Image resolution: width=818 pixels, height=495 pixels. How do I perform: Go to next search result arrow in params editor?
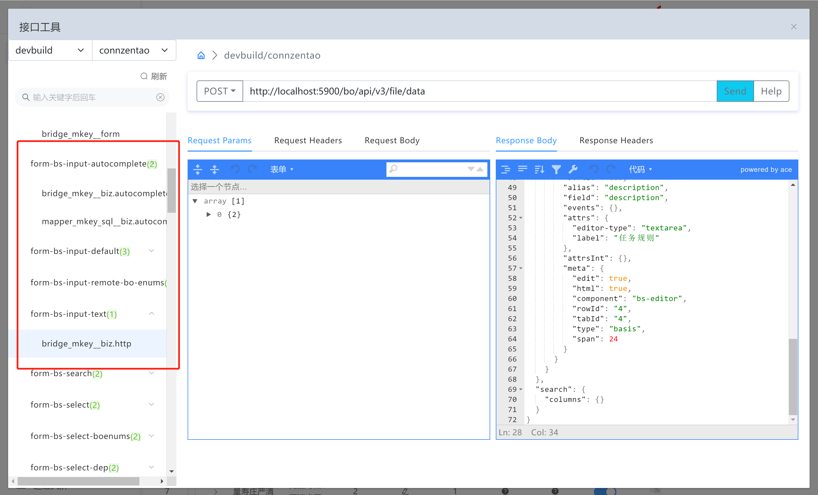coord(471,169)
